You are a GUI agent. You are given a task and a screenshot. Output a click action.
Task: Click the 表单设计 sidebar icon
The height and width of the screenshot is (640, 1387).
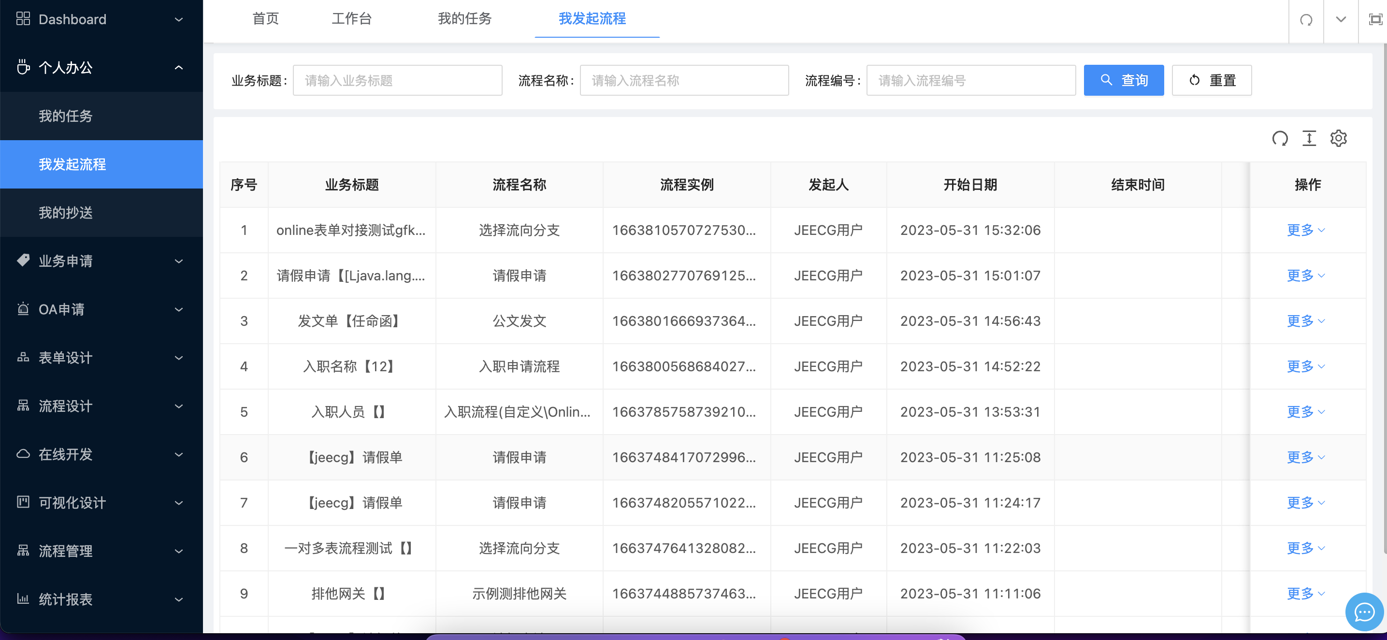23,357
